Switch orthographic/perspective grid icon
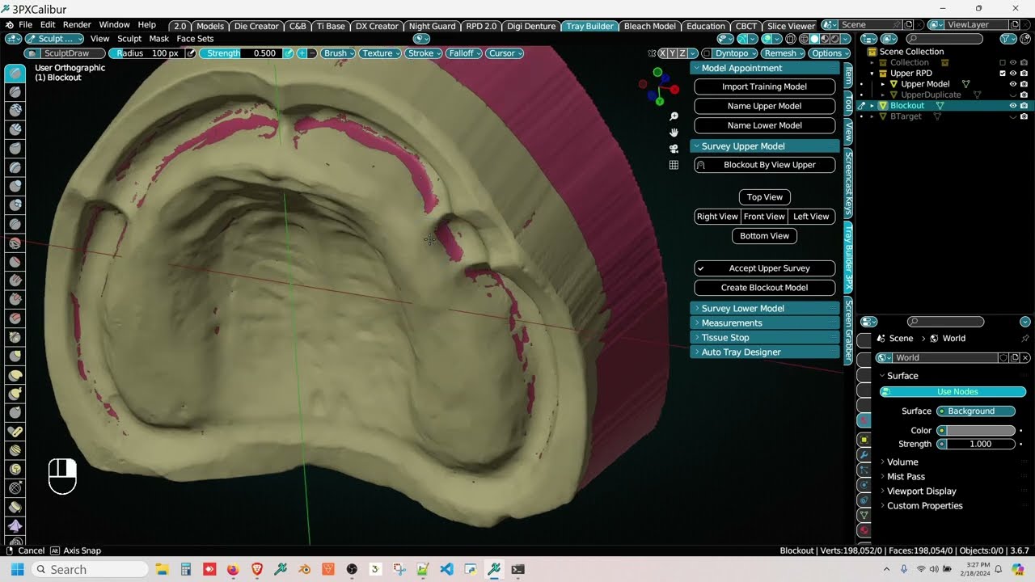Viewport: 1035px width, 582px height. click(x=674, y=165)
